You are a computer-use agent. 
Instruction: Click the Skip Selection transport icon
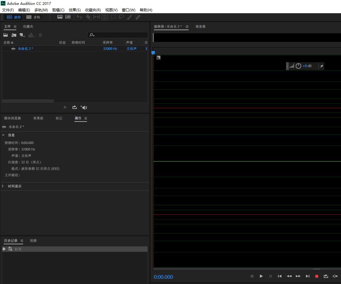pyautogui.click(x=335, y=276)
